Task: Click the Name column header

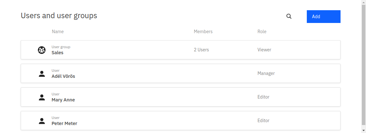Action: point(58,32)
